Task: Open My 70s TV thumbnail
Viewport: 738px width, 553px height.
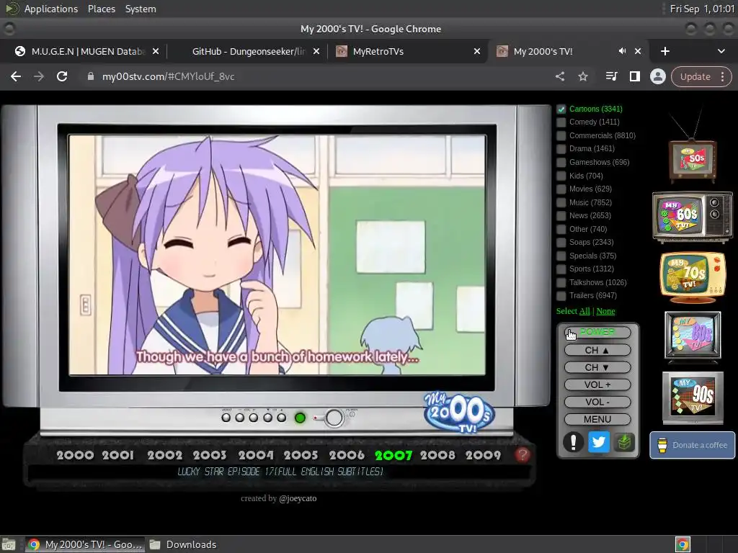Action: pos(693,278)
